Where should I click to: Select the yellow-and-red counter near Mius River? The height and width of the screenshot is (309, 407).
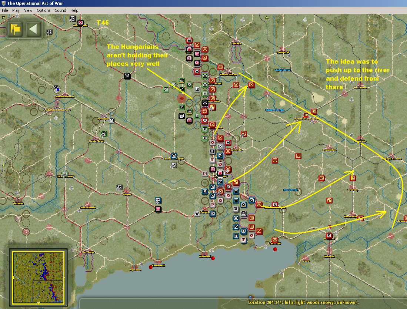[x=353, y=178]
